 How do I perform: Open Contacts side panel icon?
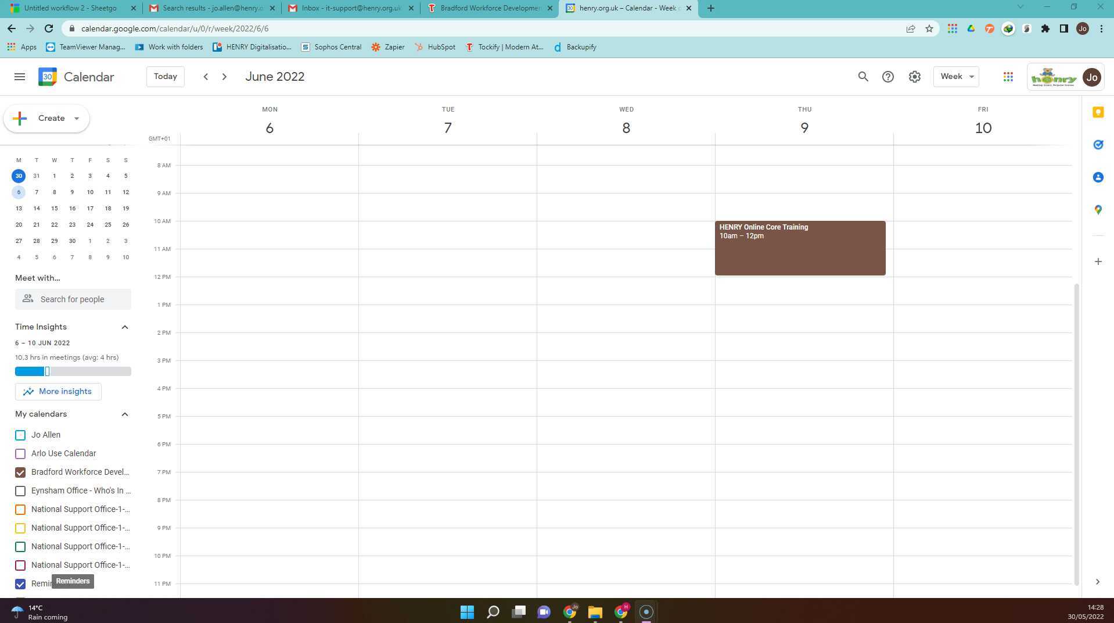[1098, 177]
